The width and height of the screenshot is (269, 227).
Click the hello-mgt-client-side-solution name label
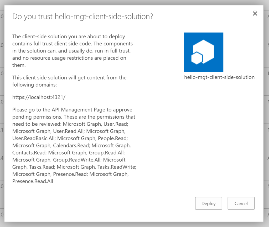[219, 77]
